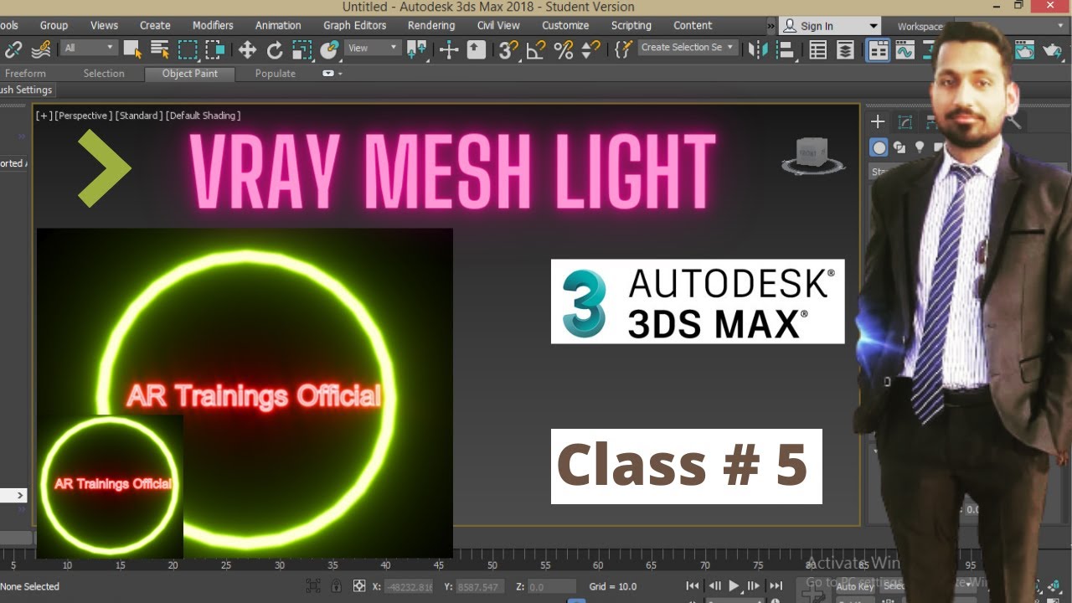The height and width of the screenshot is (603, 1072).
Task: Open Curve Editor from the toolbar
Action: [x=905, y=50]
